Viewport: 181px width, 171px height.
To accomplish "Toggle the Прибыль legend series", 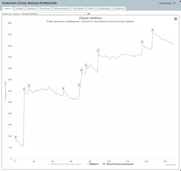I will 92,164.
